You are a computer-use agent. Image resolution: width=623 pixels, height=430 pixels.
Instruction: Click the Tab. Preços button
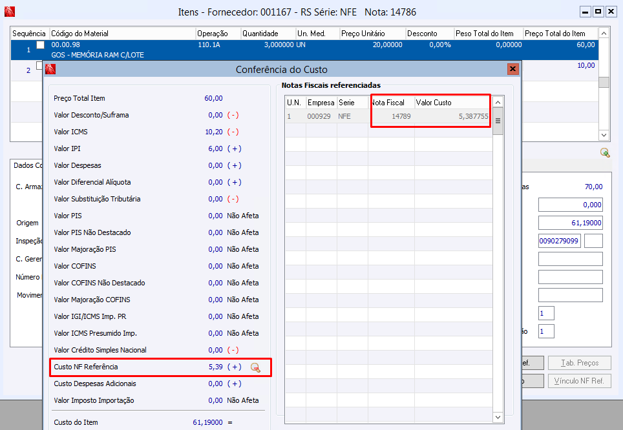point(579,363)
